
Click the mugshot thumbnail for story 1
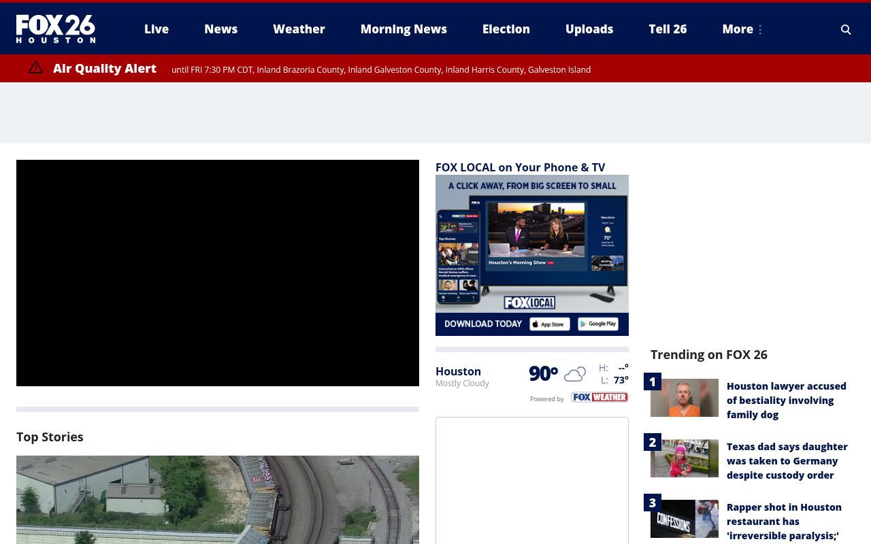coord(685,398)
